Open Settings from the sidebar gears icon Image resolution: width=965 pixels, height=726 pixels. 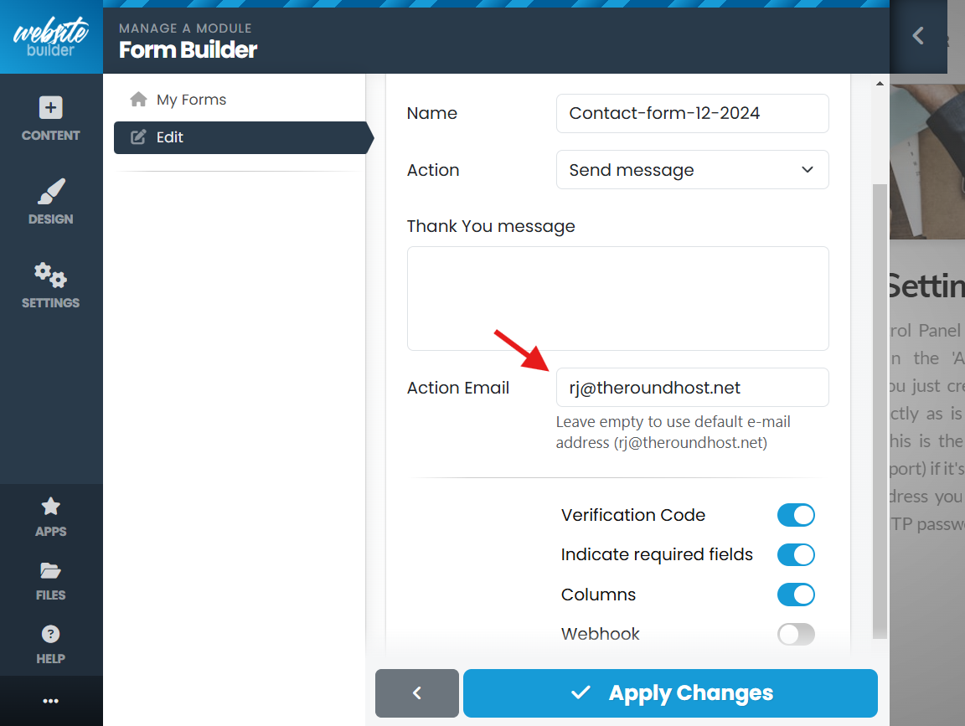coord(50,285)
